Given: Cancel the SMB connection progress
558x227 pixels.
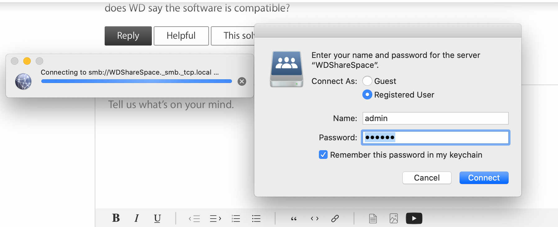Looking at the screenshot, I should pos(242,81).
